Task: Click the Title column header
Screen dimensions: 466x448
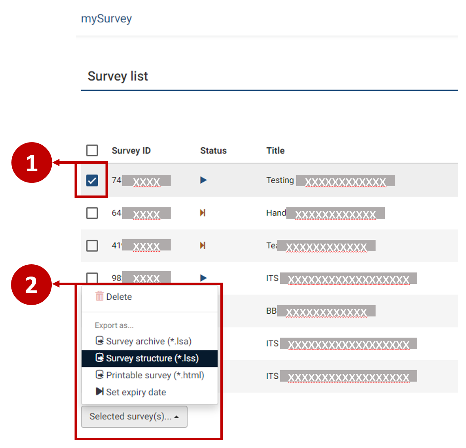Action: click(x=275, y=150)
